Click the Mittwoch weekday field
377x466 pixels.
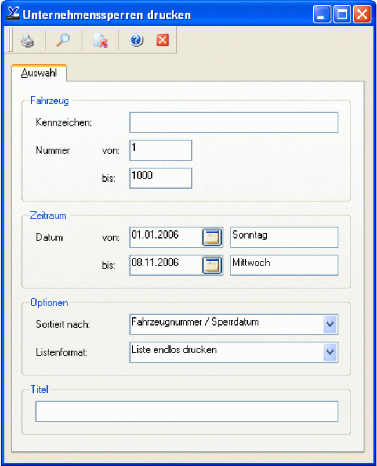284,265
